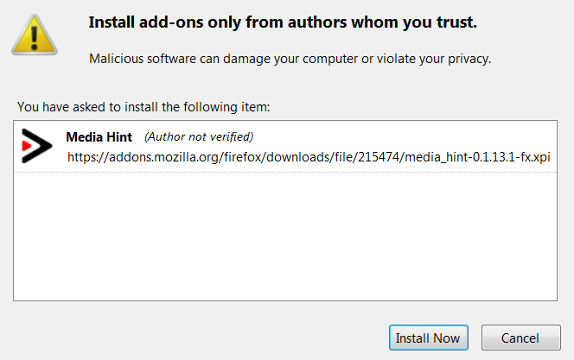The height and width of the screenshot is (360, 574).
Task: Click the dotted separator below Media Hint entry
Action: click(285, 172)
